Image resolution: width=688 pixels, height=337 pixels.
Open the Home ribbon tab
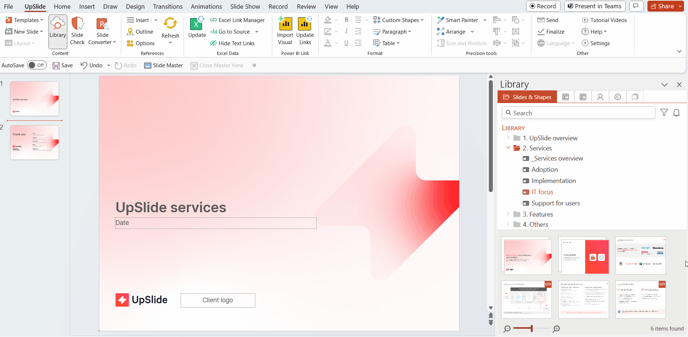(62, 7)
